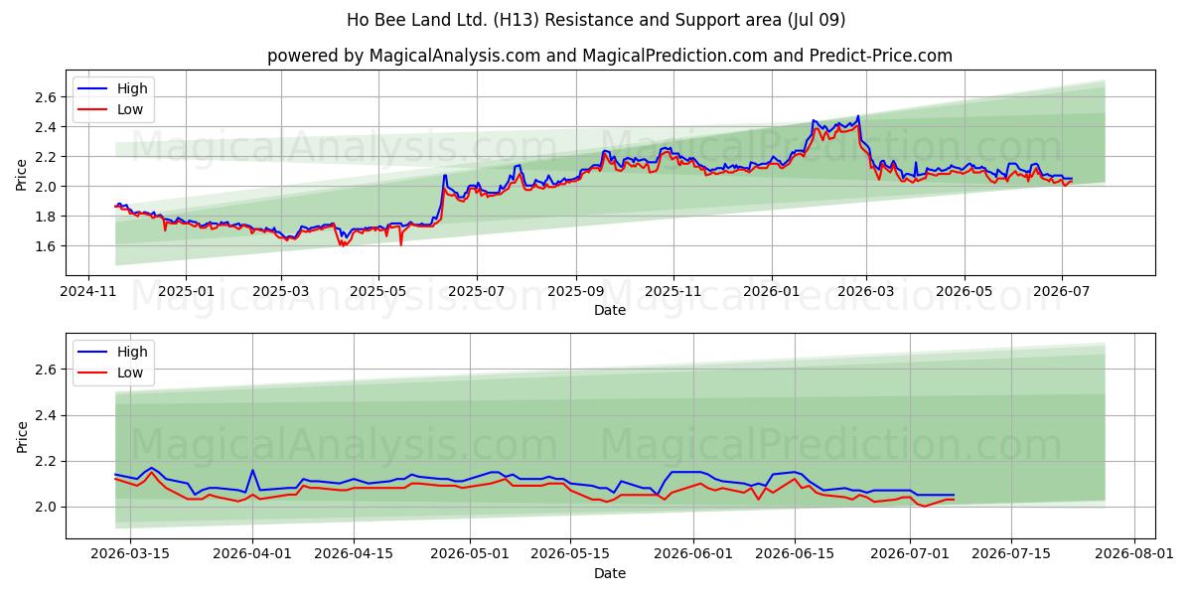The image size is (1192, 596).
Task: Click the top chart '1.6' price tick
Action: click(x=48, y=246)
